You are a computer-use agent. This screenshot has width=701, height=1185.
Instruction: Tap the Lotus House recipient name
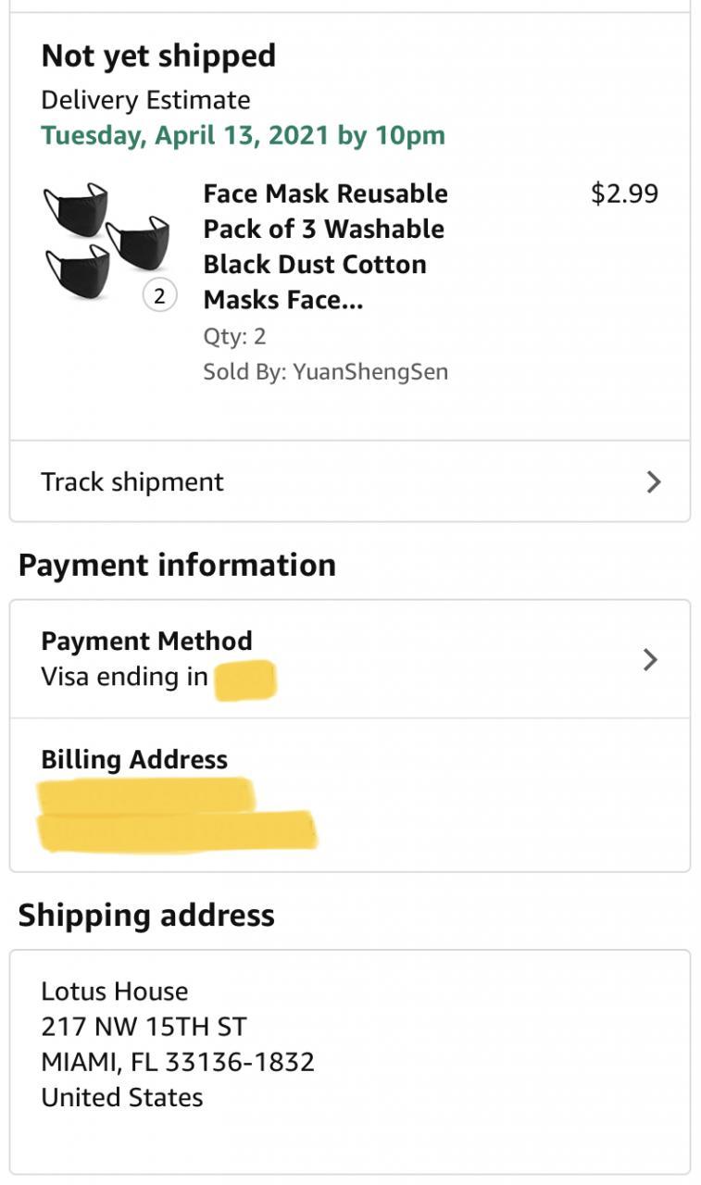coord(114,991)
